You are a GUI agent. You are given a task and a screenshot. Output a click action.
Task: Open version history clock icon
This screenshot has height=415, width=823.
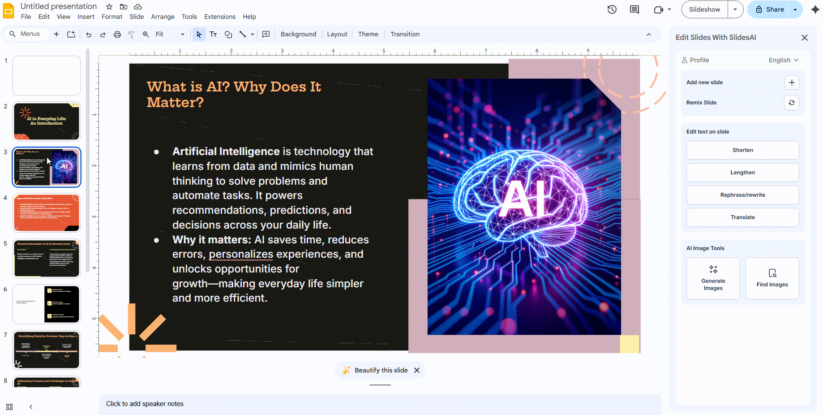coord(612,9)
